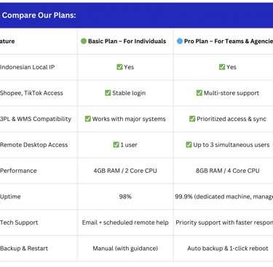Click the checkmark beside 1 user

[116, 144]
